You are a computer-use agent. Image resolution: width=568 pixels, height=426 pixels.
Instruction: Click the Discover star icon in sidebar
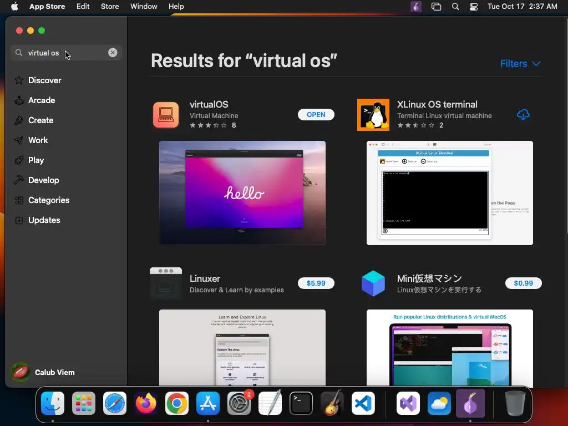pyautogui.click(x=19, y=80)
